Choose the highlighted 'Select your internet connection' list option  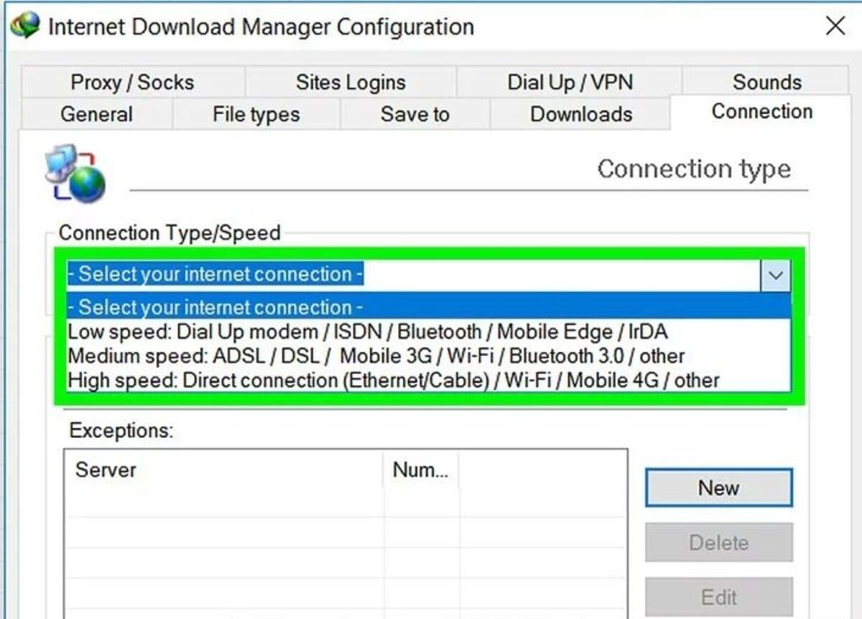[x=429, y=307]
